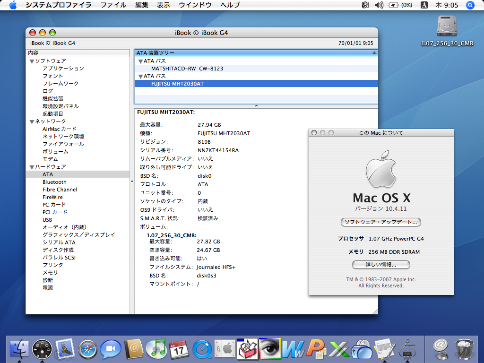Open the ファイル menu
Viewport: 484px width, 363px height.
(113, 5)
